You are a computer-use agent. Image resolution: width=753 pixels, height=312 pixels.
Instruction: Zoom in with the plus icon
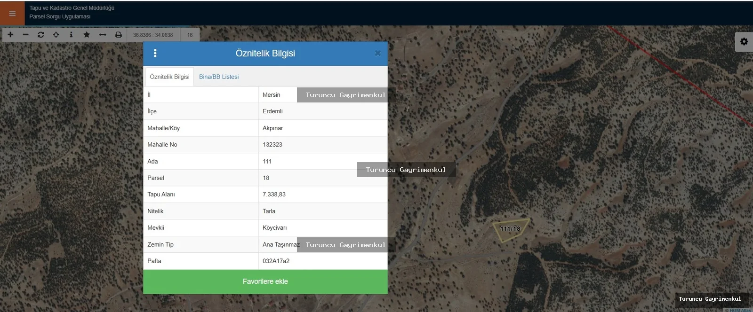10,35
